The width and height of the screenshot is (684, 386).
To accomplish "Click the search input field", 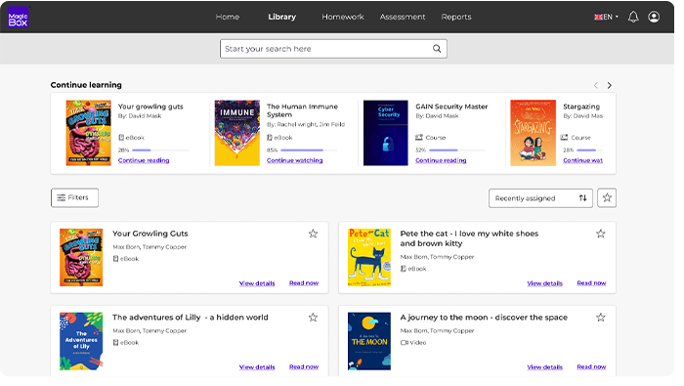I will 333,49.
